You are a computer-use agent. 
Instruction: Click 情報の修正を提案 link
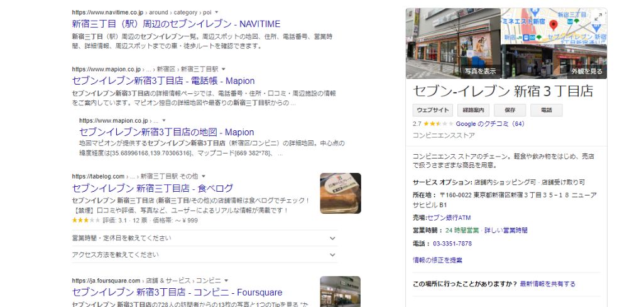437,260
